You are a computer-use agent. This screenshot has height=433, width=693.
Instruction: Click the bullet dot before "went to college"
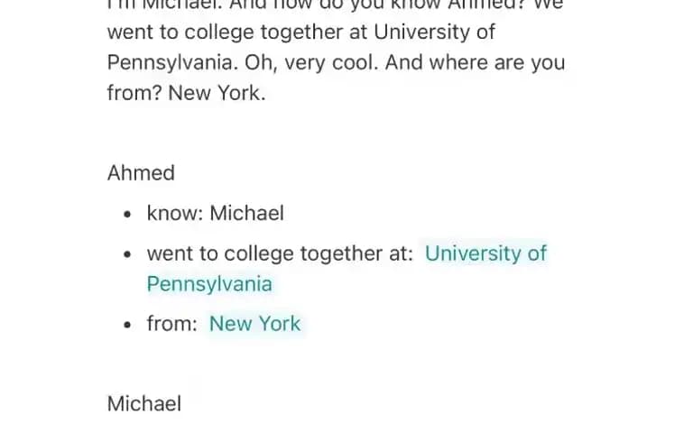[128, 254]
